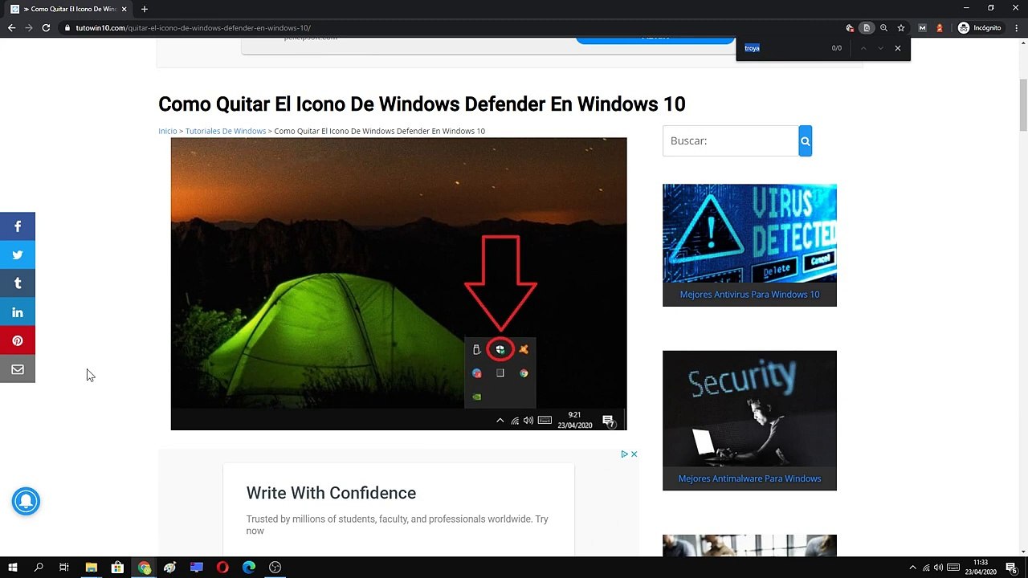Click the Incógnito profile badge
The width and height of the screenshot is (1028, 578).
click(980, 28)
